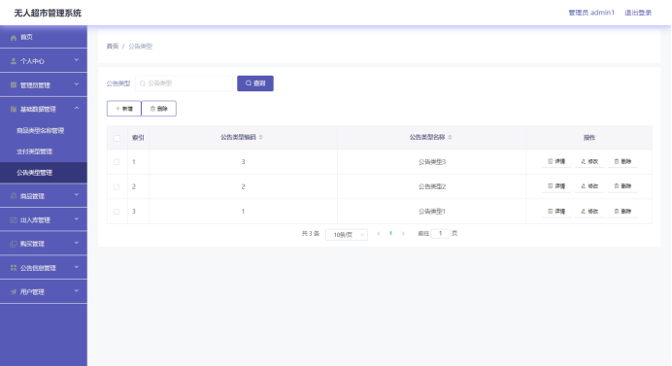Expand 出入库管理 with its chevron
Viewport: 672px width, 366px height.
coord(77,218)
